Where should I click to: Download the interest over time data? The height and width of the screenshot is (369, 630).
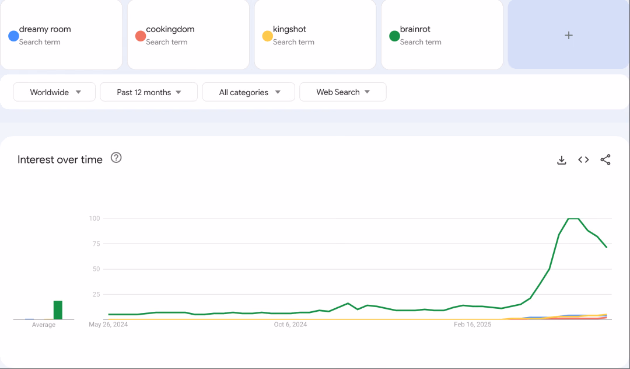click(x=561, y=160)
